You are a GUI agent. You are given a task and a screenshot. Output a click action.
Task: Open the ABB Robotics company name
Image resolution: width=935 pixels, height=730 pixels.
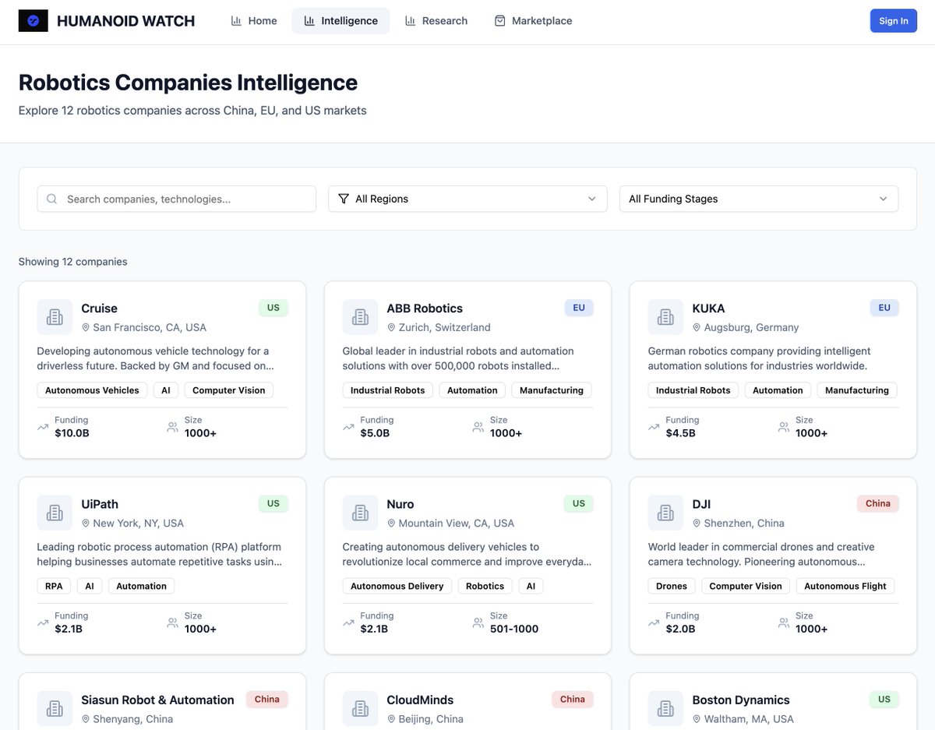[425, 309]
